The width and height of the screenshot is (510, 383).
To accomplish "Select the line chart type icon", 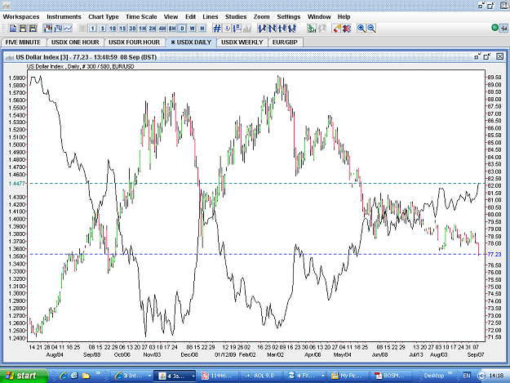I will click(68, 29).
